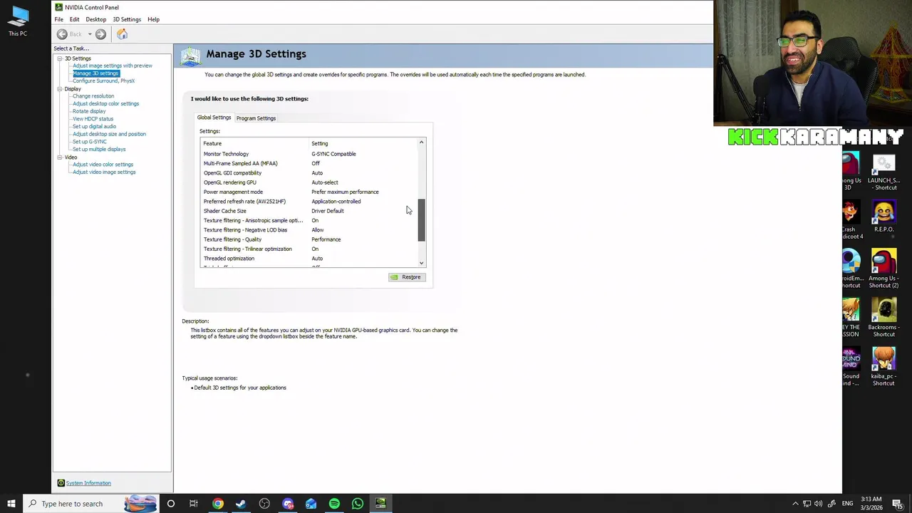Open Set up G-SYNC page
The height and width of the screenshot is (513, 912).
pyautogui.click(x=90, y=142)
